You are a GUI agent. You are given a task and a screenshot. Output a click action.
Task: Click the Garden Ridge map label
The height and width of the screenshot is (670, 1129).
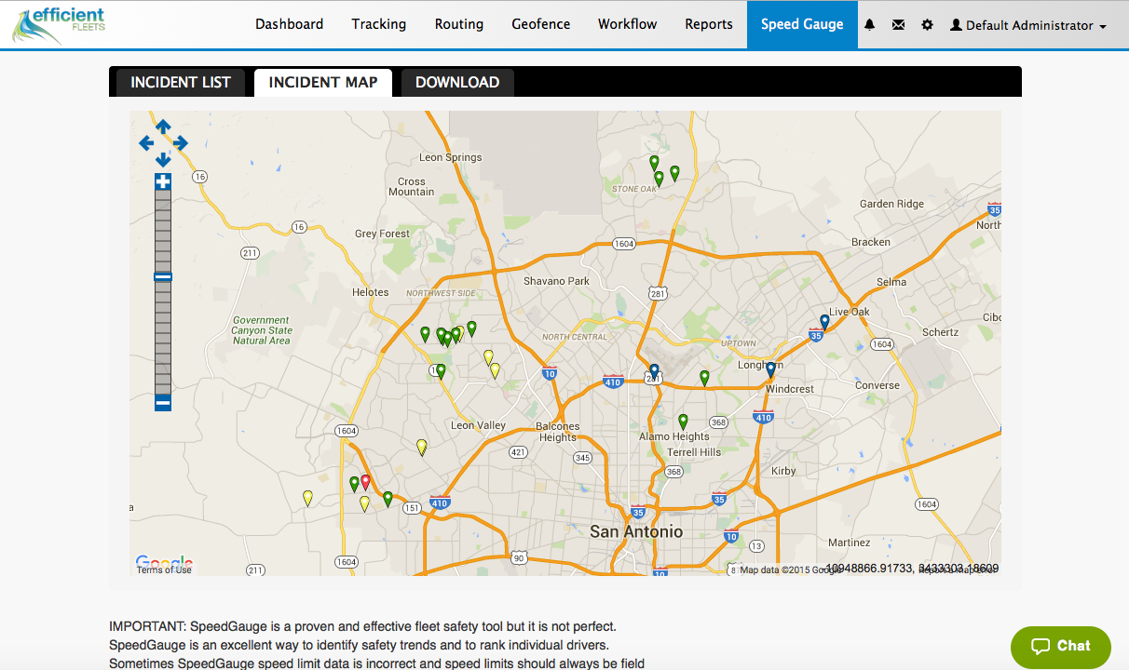pos(891,204)
